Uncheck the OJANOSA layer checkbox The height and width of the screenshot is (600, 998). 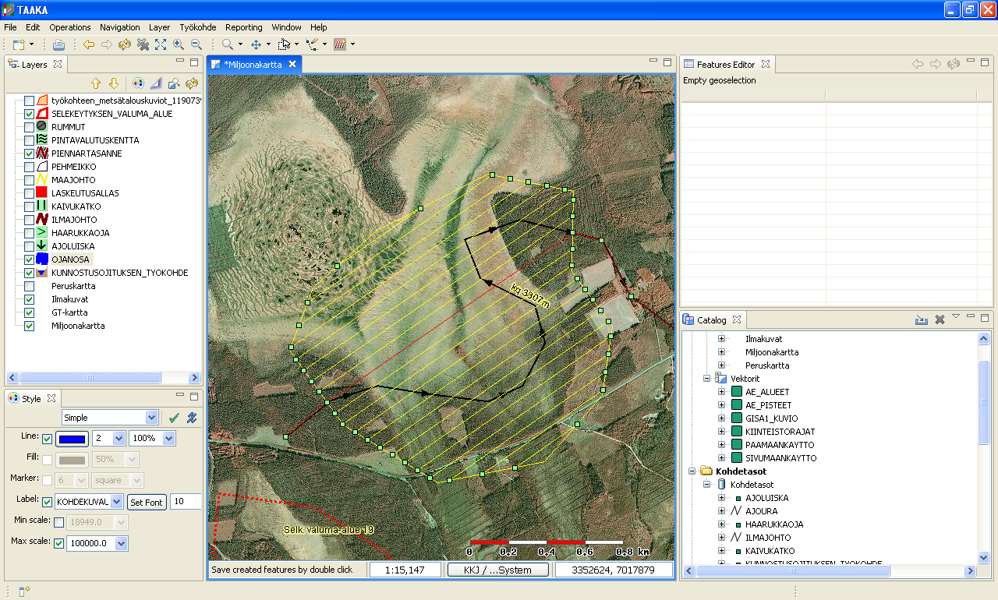(29, 259)
